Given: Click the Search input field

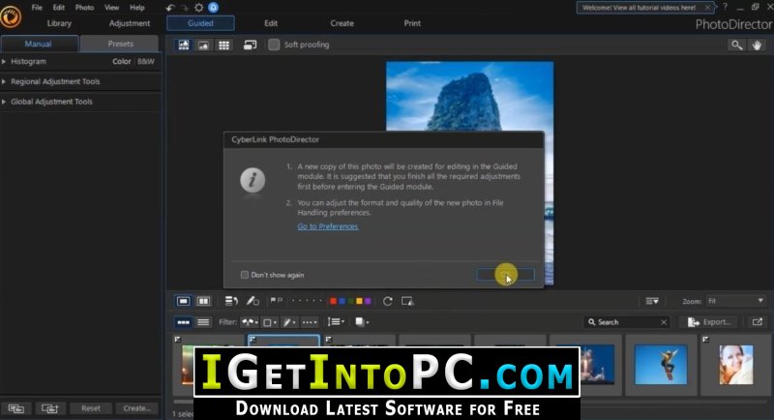Looking at the screenshot, I should click(x=627, y=322).
